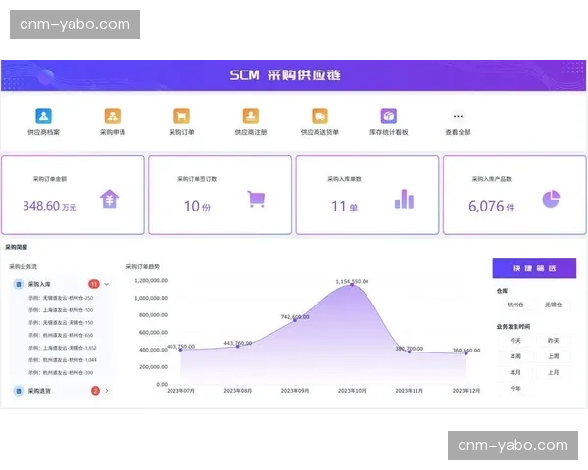Click the 2023年12月 axis label
588x470 pixels.
tap(466, 391)
